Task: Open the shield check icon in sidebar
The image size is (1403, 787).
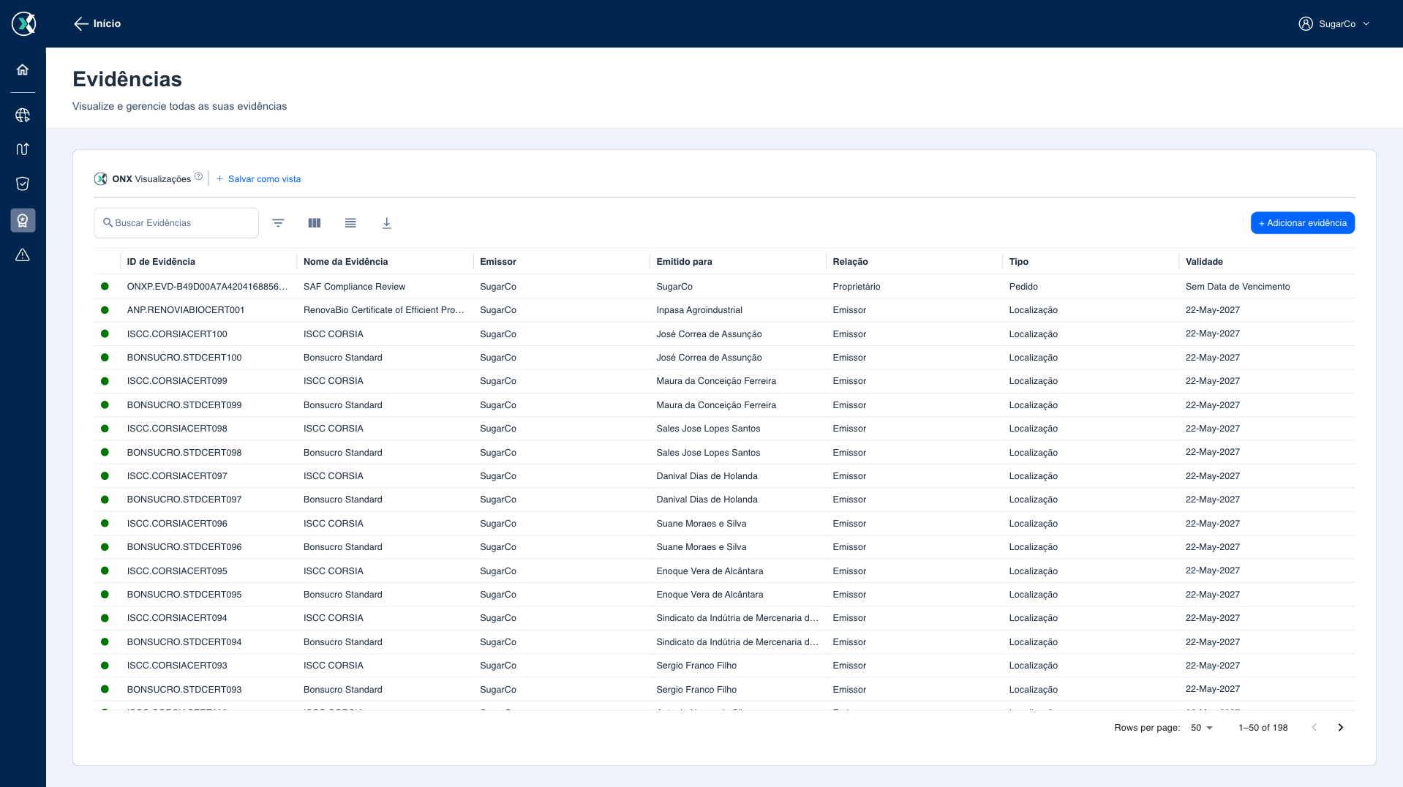Action: (x=23, y=184)
